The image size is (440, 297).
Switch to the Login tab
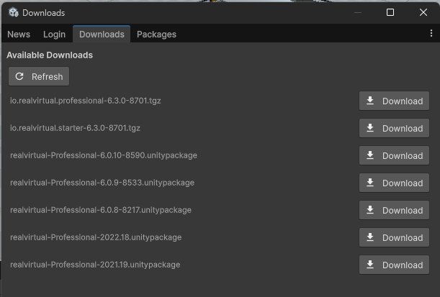point(54,34)
